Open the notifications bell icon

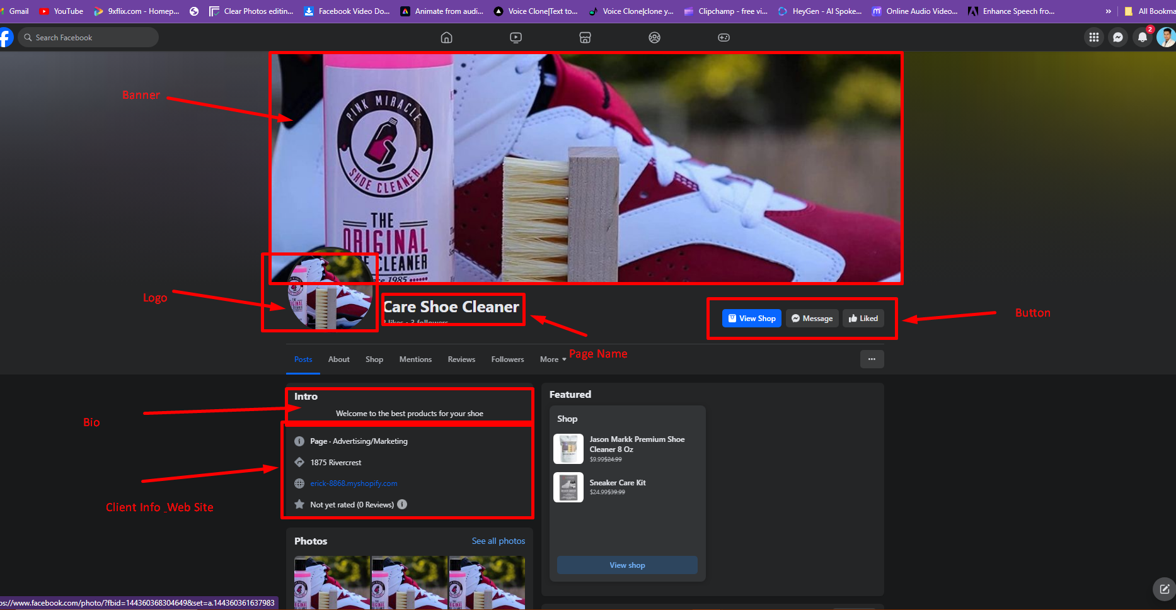(x=1142, y=38)
